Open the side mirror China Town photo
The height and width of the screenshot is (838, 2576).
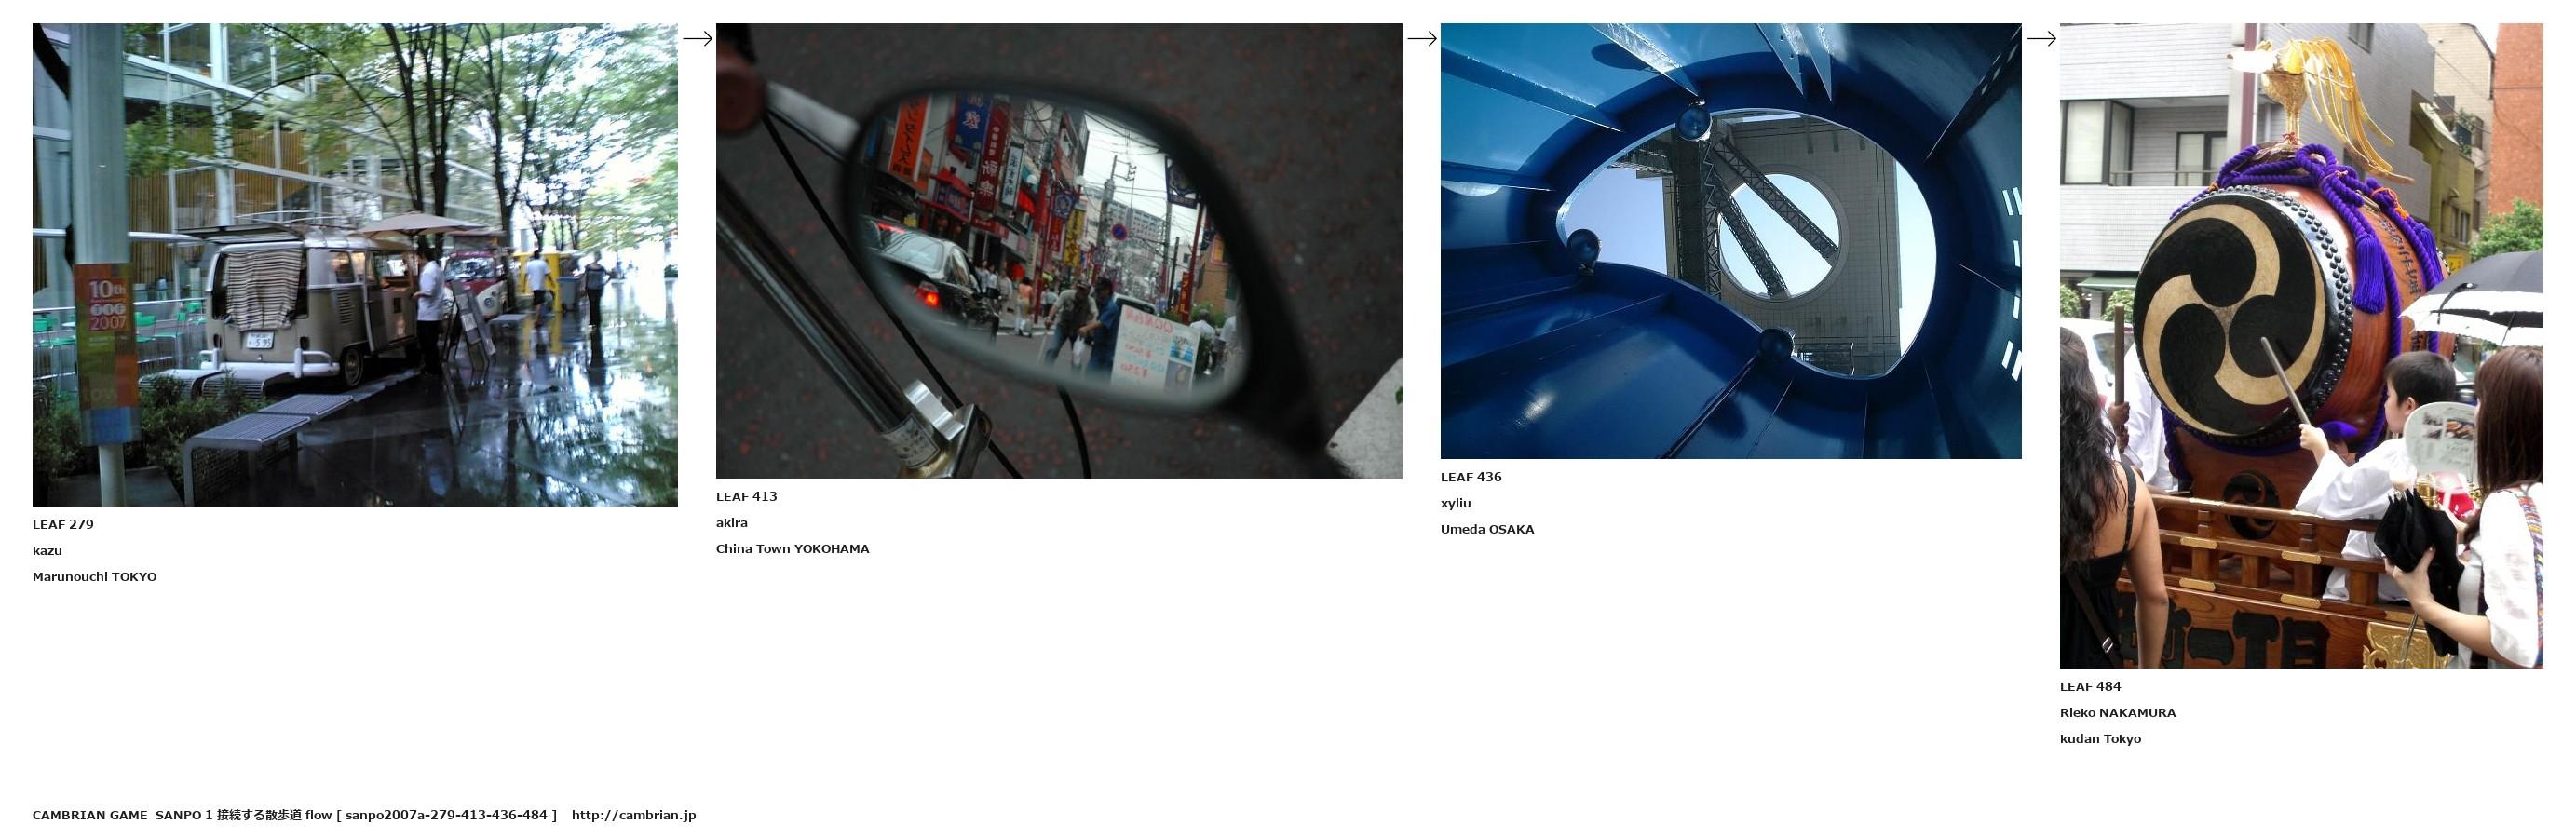click(1058, 251)
